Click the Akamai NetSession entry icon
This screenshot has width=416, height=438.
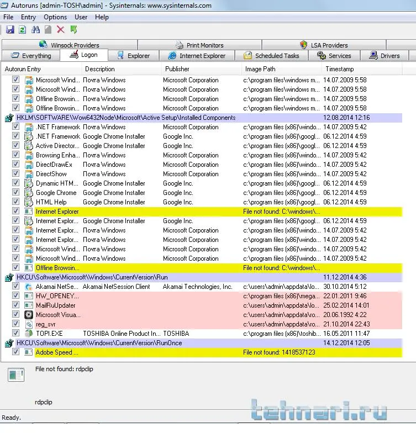tap(29, 287)
